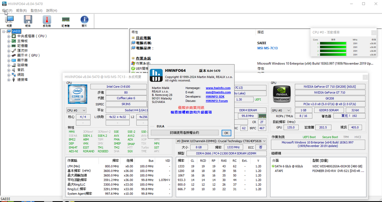This screenshot has height=202, width=382.
Task: Click the HWiNFO64 logo in About dialog
Action: pyautogui.click(x=156, y=75)
